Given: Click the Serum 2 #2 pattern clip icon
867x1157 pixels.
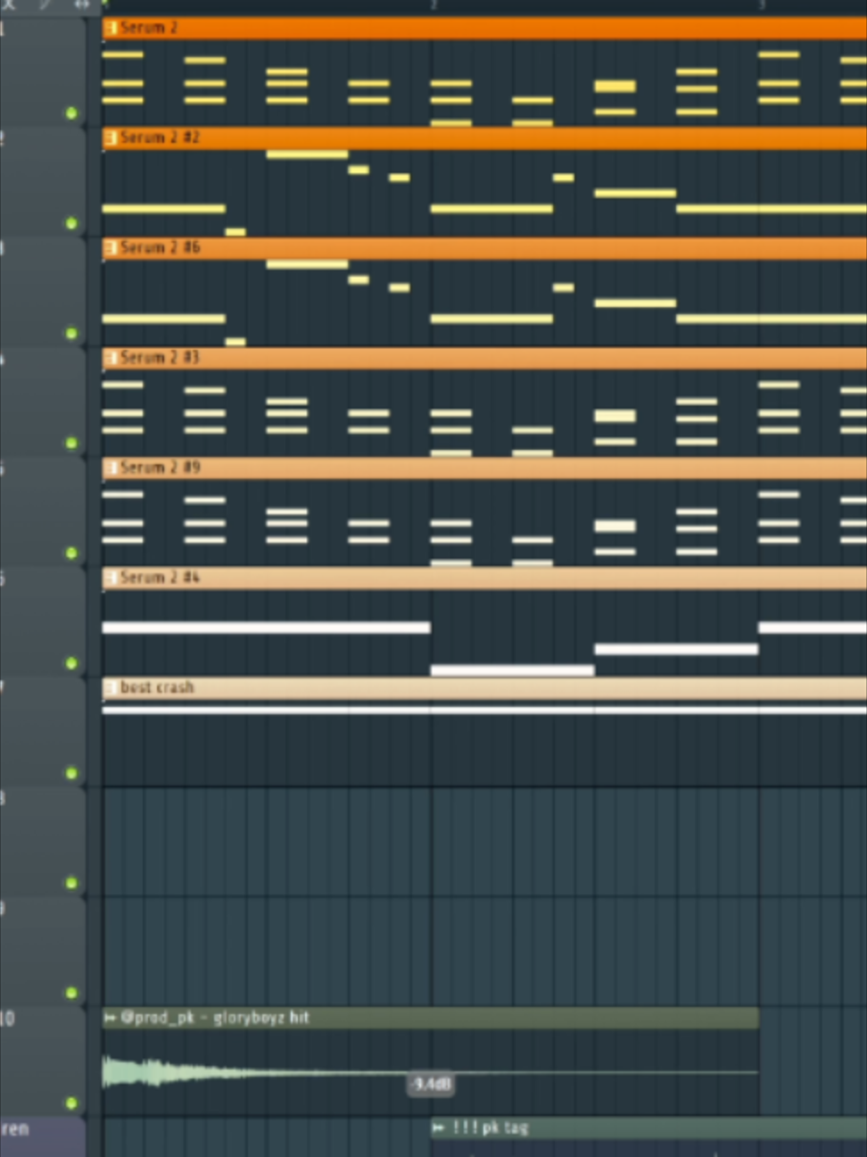Looking at the screenshot, I should tap(111, 138).
